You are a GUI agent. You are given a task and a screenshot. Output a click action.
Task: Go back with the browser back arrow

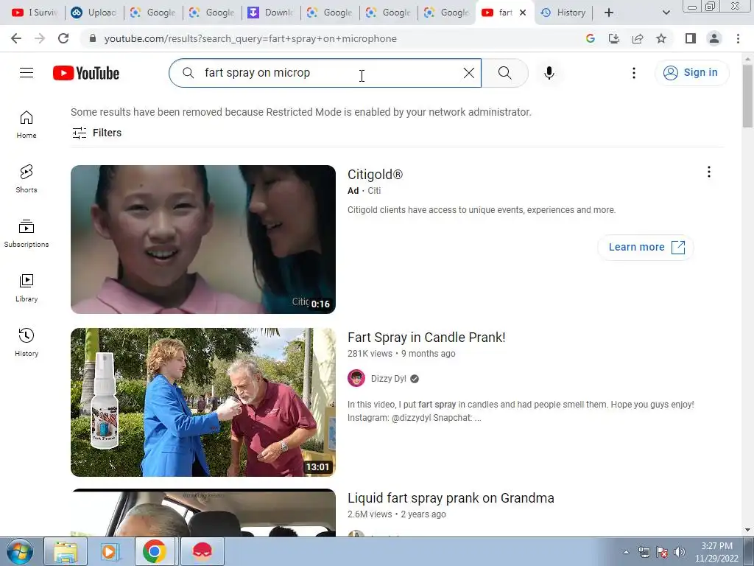pyautogui.click(x=16, y=38)
